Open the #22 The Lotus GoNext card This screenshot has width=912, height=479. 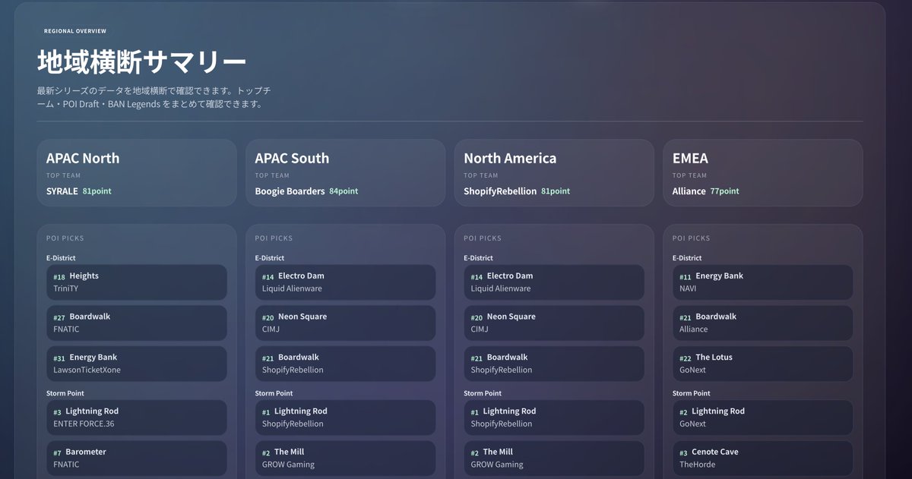click(763, 364)
